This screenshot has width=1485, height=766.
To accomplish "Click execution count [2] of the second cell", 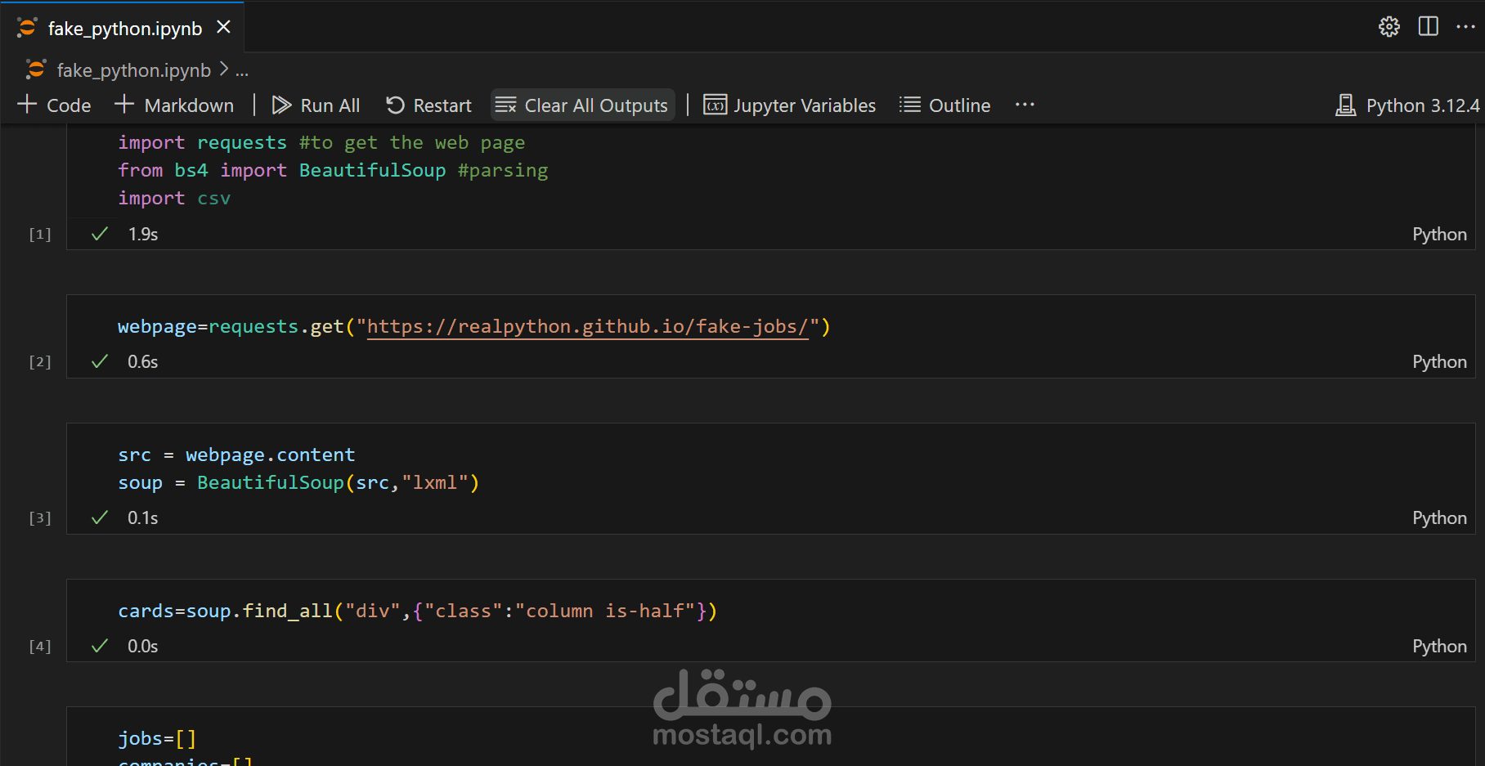I will [x=40, y=362].
